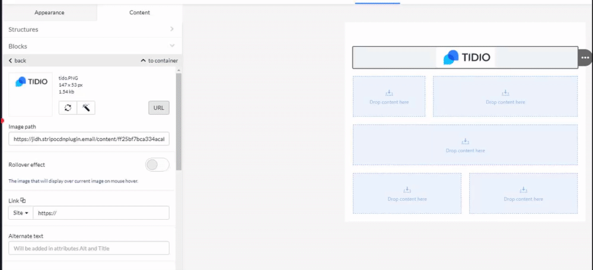Image resolution: width=593 pixels, height=270 pixels.
Task: Open the Site link type dropdown
Action: [18, 213]
